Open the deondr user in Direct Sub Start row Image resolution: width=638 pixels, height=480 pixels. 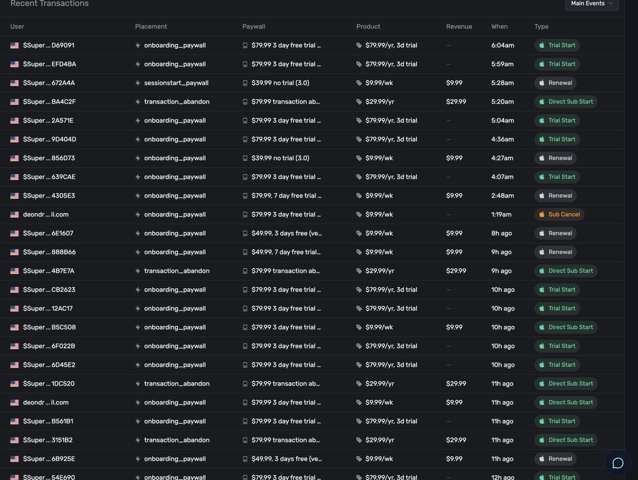click(x=46, y=402)
